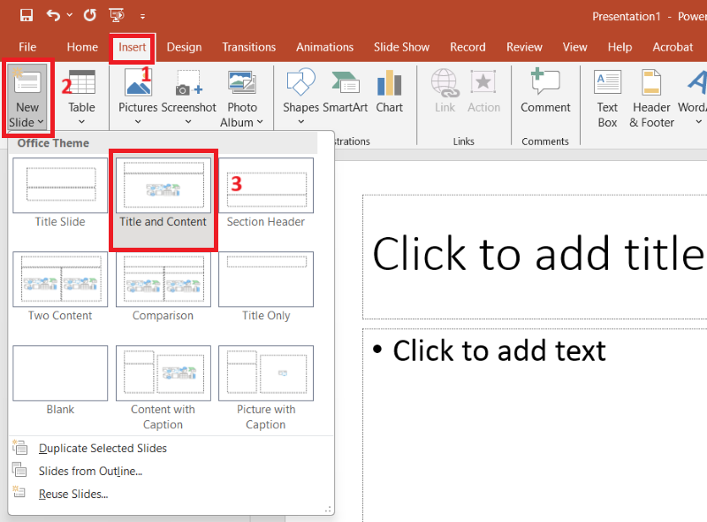
Task: Choose the Comparison layout
Action: (x=163, y=287)
